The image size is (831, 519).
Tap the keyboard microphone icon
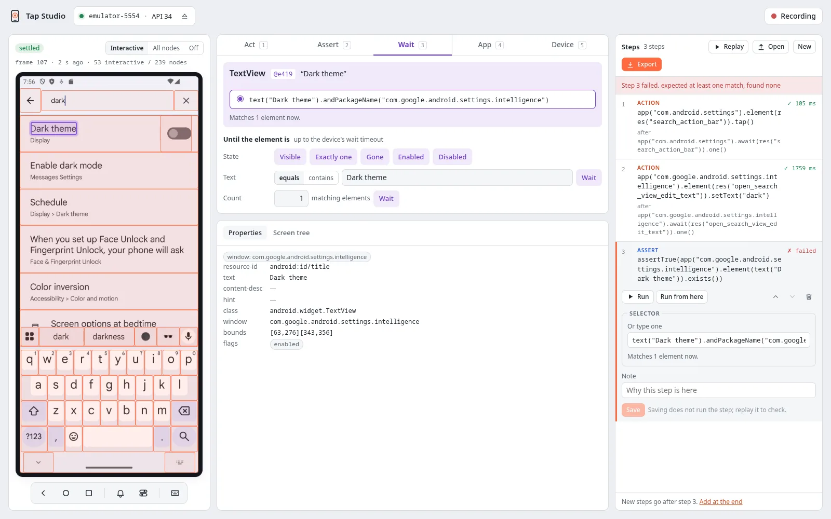[x=189, y=336]
